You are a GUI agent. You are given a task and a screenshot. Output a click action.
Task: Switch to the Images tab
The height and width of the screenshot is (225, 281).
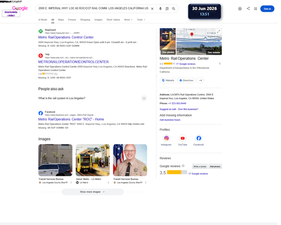click(x=98, y=20)
